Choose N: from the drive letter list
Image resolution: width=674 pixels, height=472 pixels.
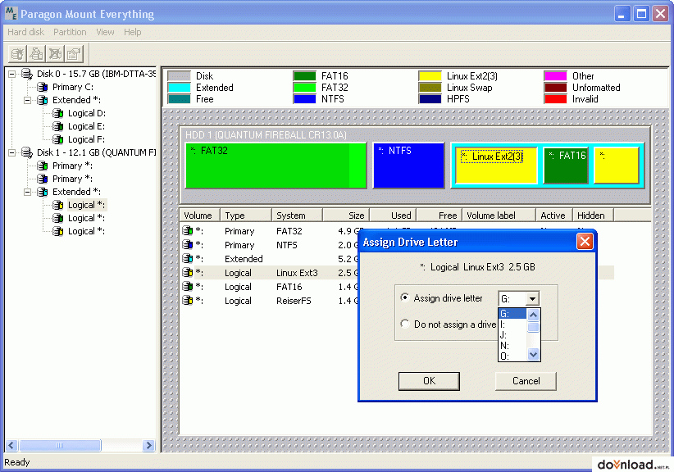click(x=512, y=346)
